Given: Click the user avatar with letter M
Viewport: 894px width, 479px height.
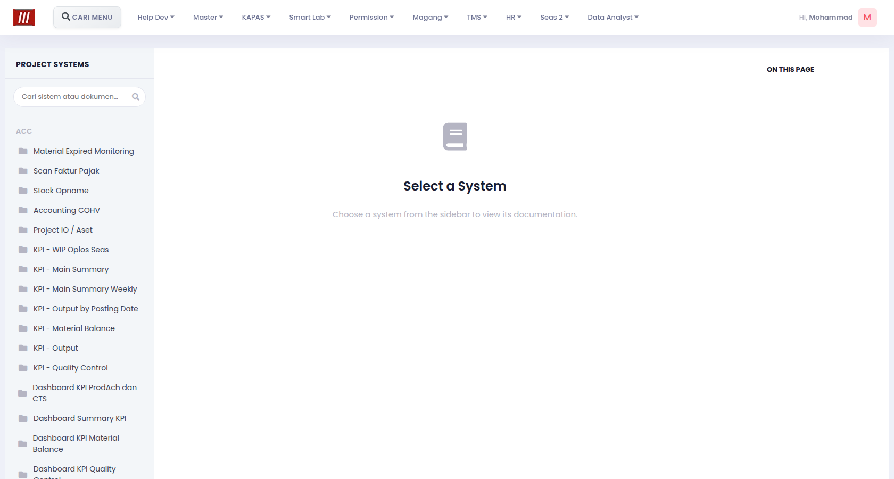Looking at the screenshot, I should coord(867,18).
